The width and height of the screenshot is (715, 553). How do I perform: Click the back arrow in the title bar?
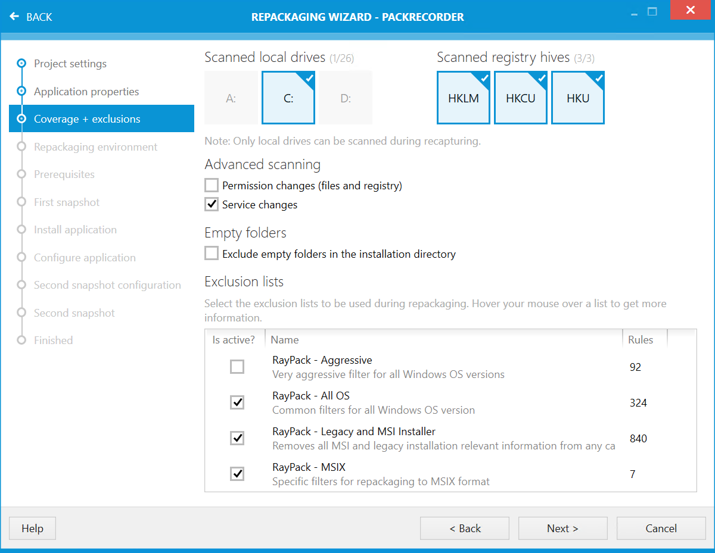(x=13, y=17)
